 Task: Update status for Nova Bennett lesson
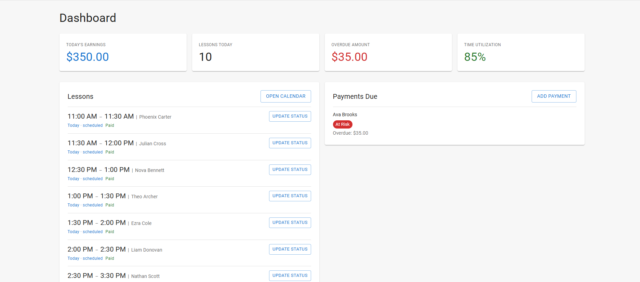pyautogui.click(x=290, y=170)
